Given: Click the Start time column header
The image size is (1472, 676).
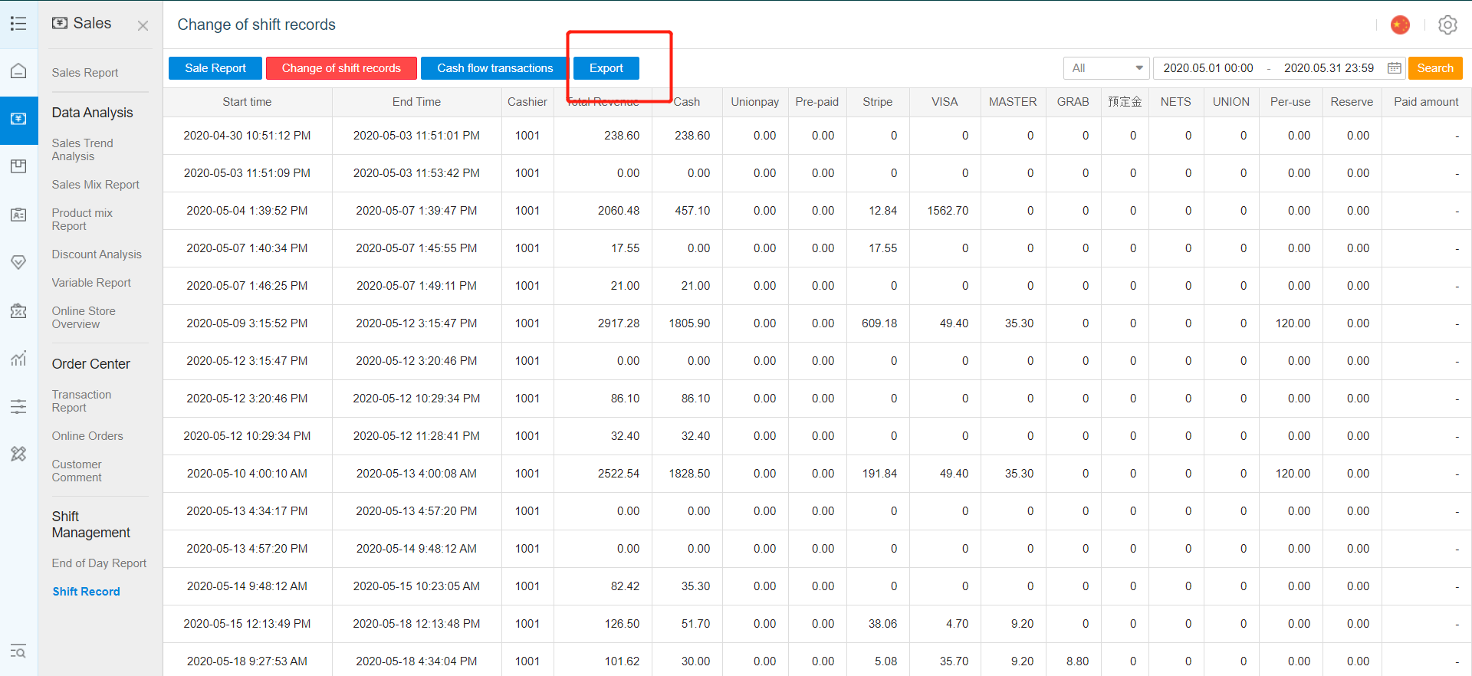Looking at the screenshot, I should (247, 102).
